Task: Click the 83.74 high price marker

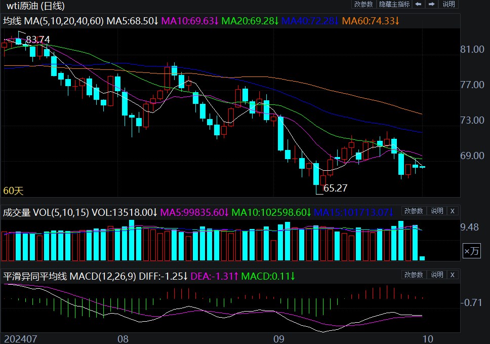Action: (38, 40)
